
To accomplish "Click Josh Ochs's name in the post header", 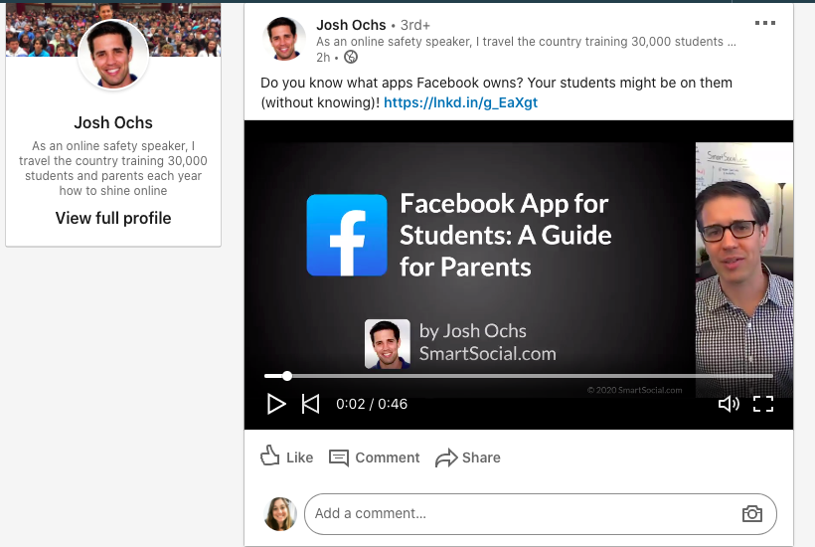I will (352, 25).
